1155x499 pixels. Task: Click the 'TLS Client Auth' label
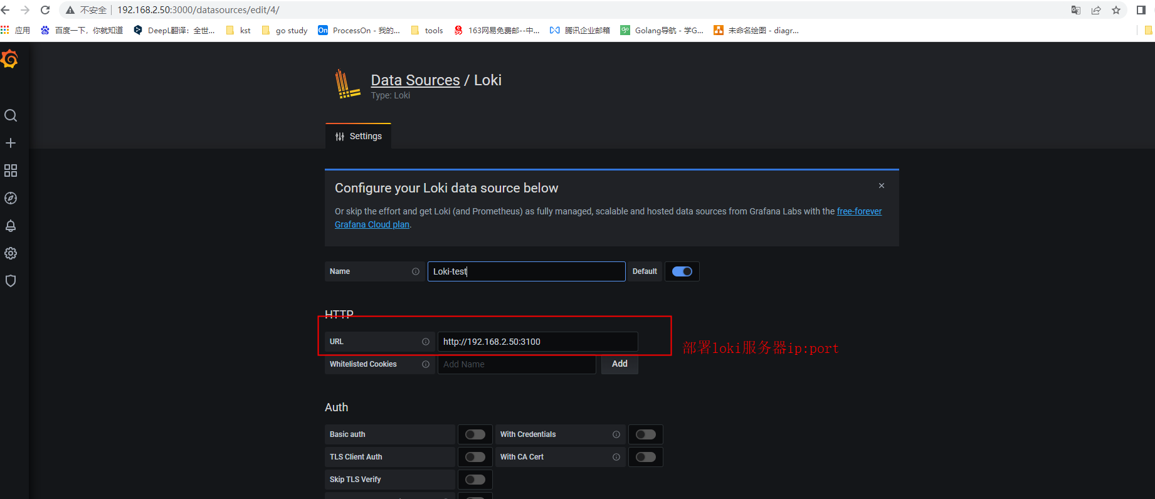click(356, 457)
